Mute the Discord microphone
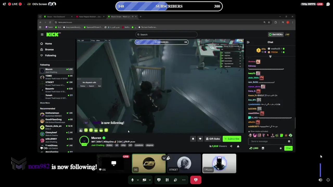This screenshot has width=333, height=187. tap(132, 180)
